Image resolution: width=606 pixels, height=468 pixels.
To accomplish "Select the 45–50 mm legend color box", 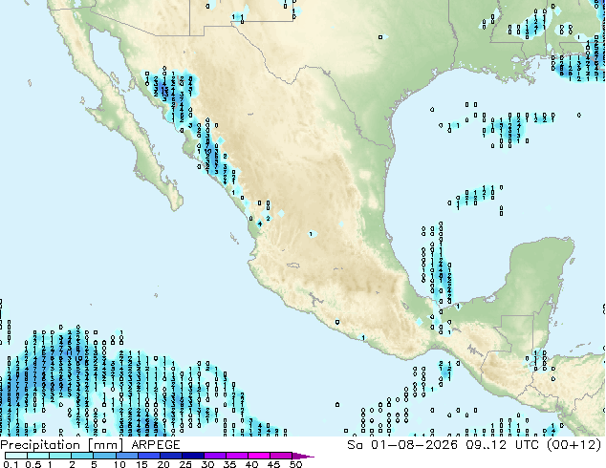I will tap(281, 456).
